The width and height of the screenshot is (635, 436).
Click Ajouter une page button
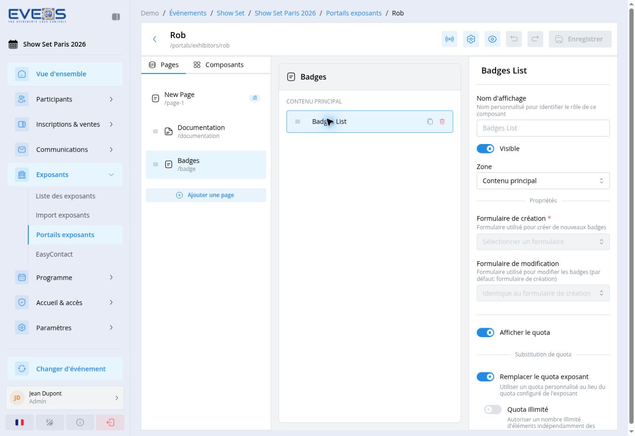tap(206, 195)
